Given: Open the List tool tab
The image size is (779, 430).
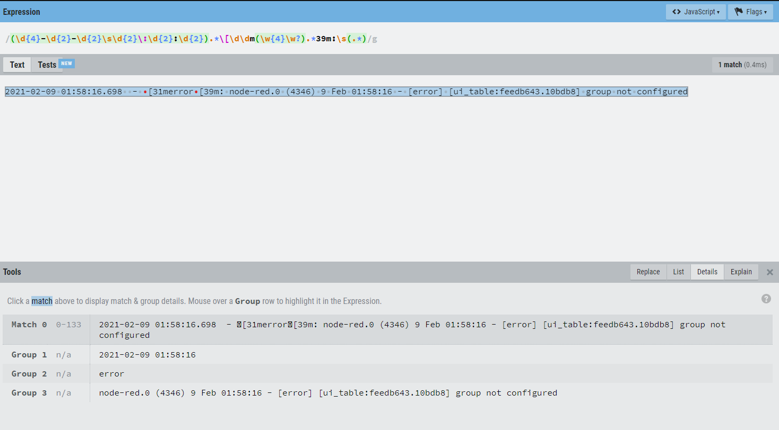Looking at the screenshot, I should [679, 272].
